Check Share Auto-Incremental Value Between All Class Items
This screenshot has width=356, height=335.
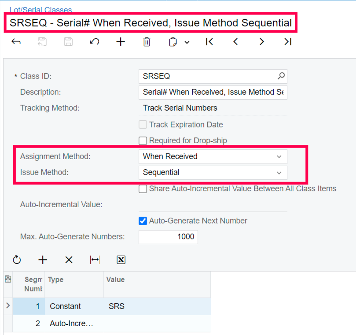click(143, 189)
